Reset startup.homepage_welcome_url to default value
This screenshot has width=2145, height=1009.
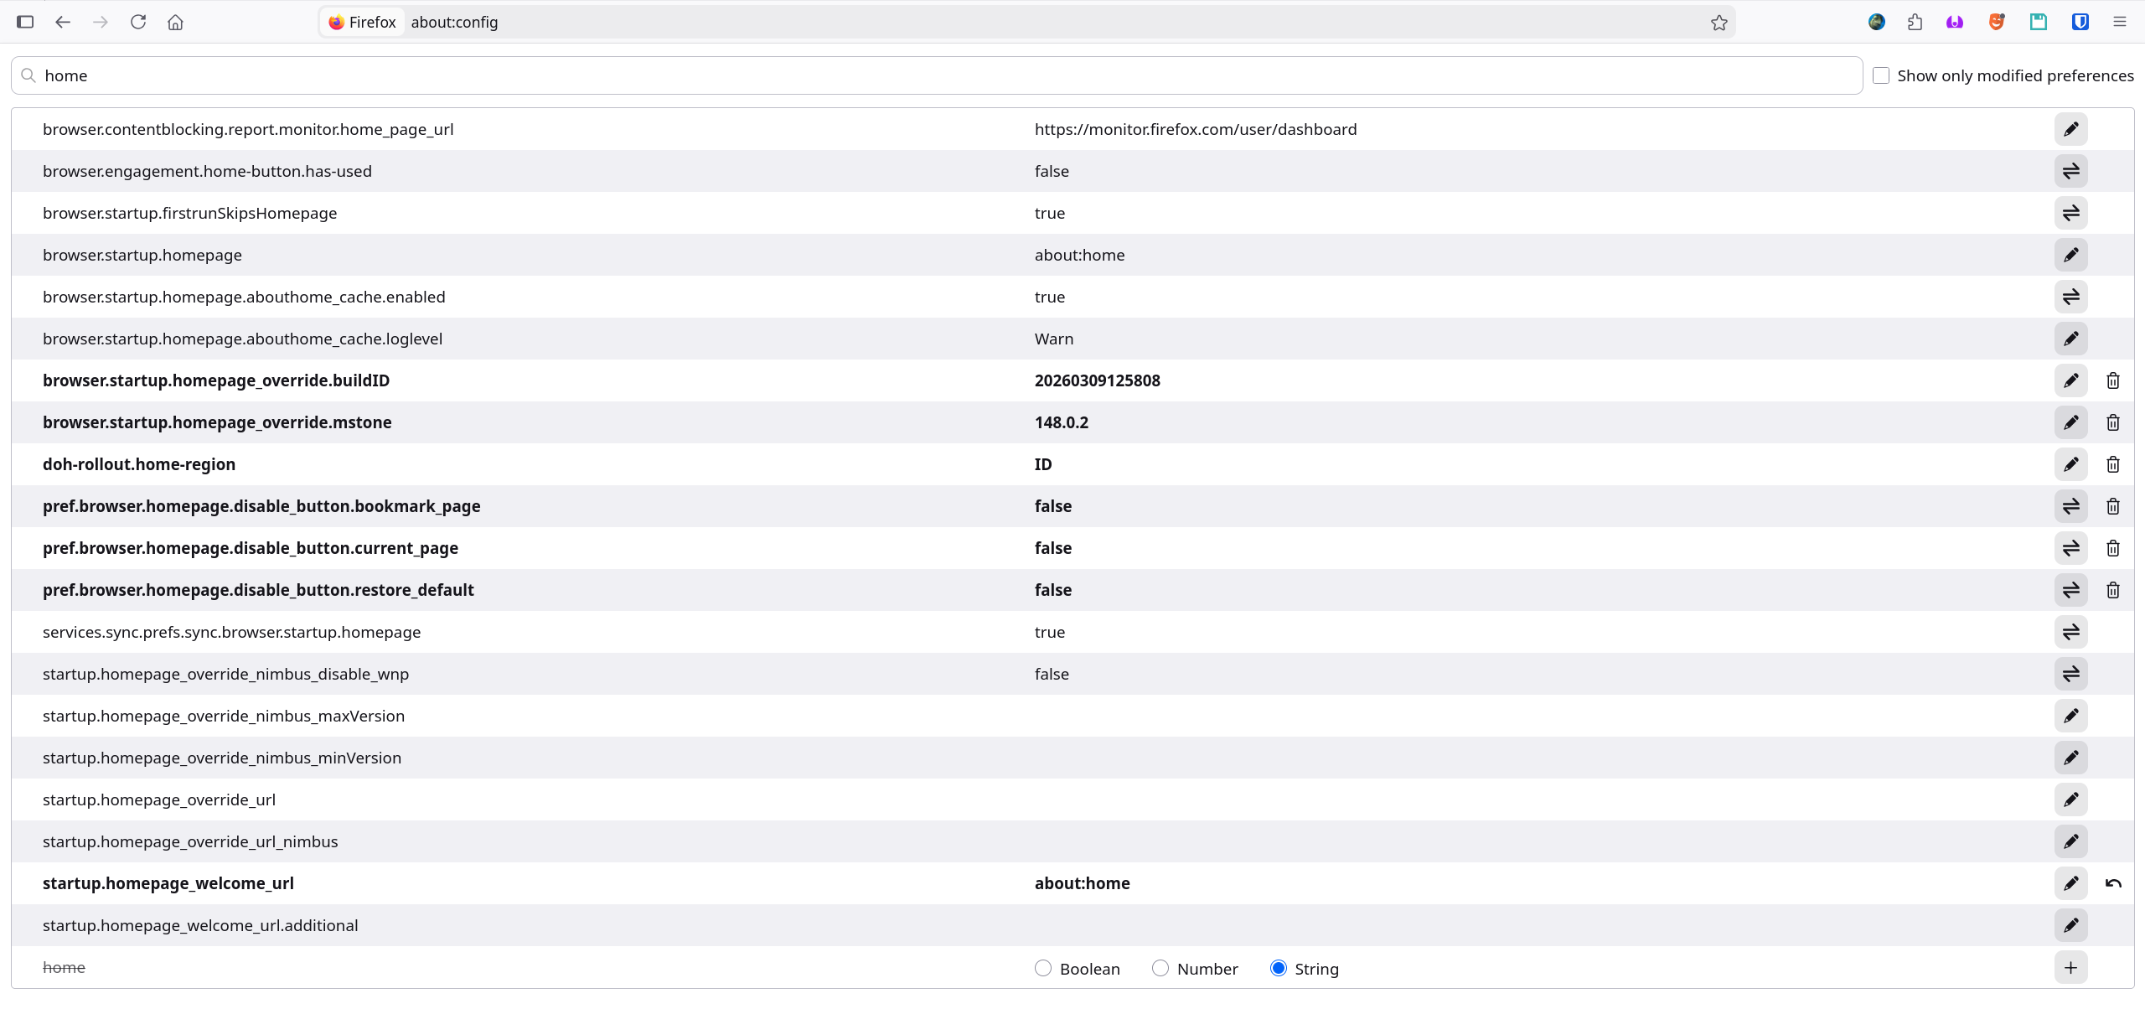2112,883
